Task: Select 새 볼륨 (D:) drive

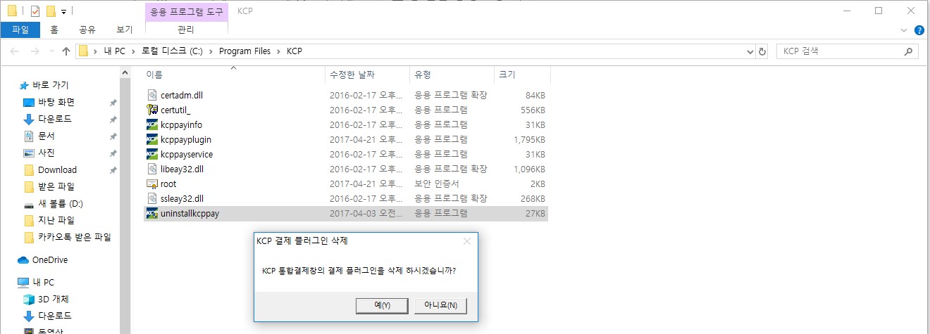Action: pos(61,203)
